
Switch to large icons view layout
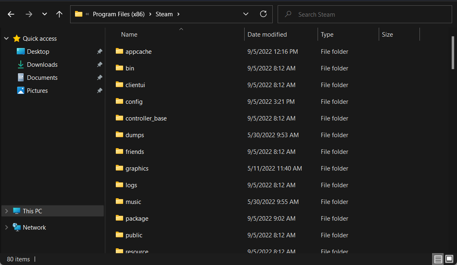(449, 259)
